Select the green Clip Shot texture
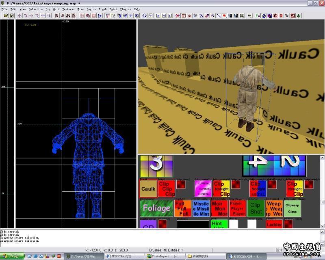Screen dimensions: 325x260 [256, 208]
